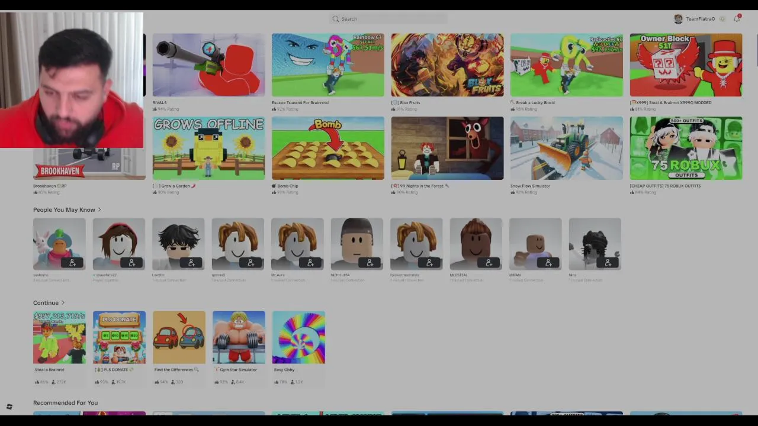Add connection for Mr.Aura
Screen dimensions: 758x426
[310, 263]
